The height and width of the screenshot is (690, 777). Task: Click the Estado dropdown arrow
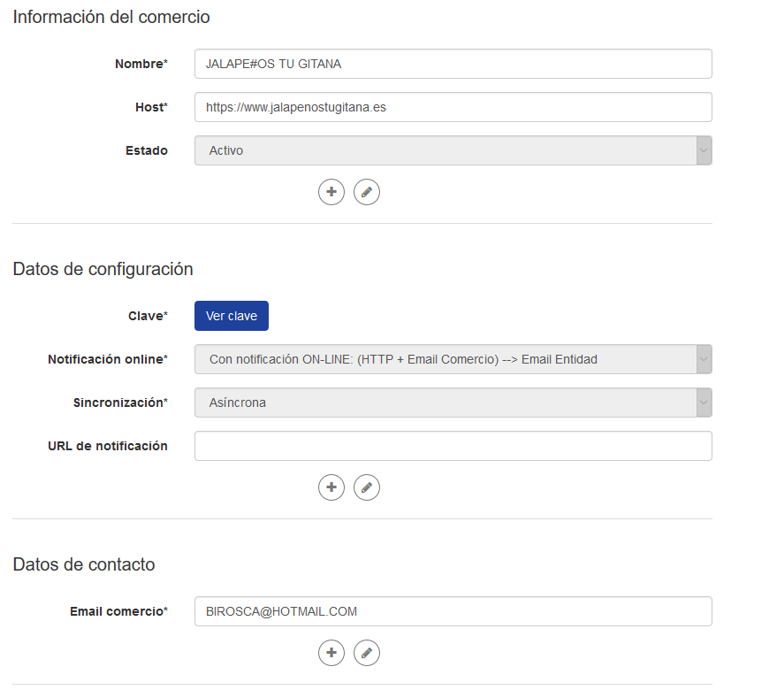pyautogui.click(x=704, y=150)
